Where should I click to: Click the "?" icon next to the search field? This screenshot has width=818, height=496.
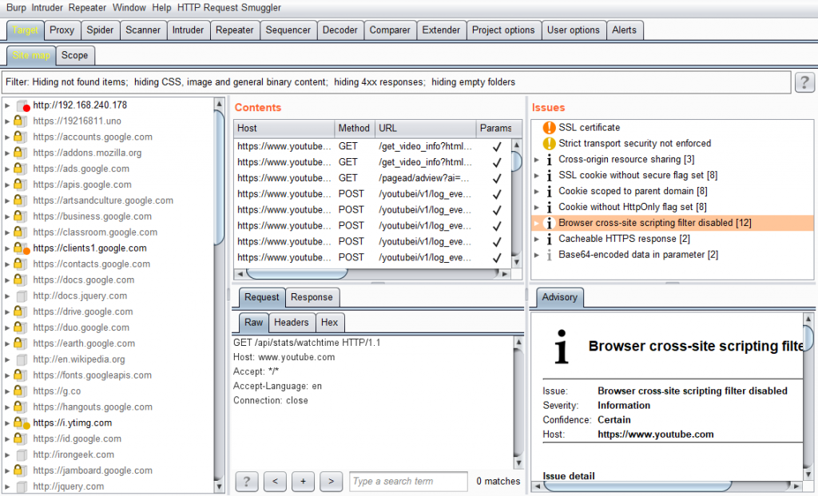coord(246,481)
